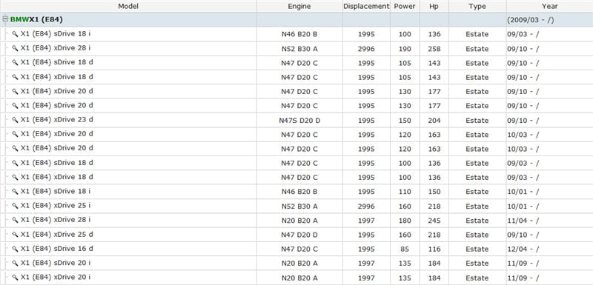593x285 pixels.
Task: Click magnifier icon for sDrive 20 d 177 hp row
Action: click(15, 106)
